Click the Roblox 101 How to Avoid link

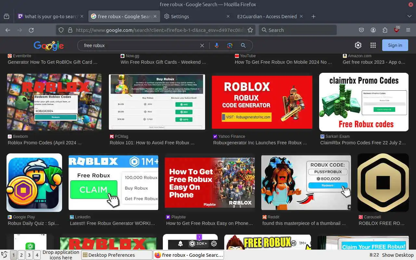(152, 143)
